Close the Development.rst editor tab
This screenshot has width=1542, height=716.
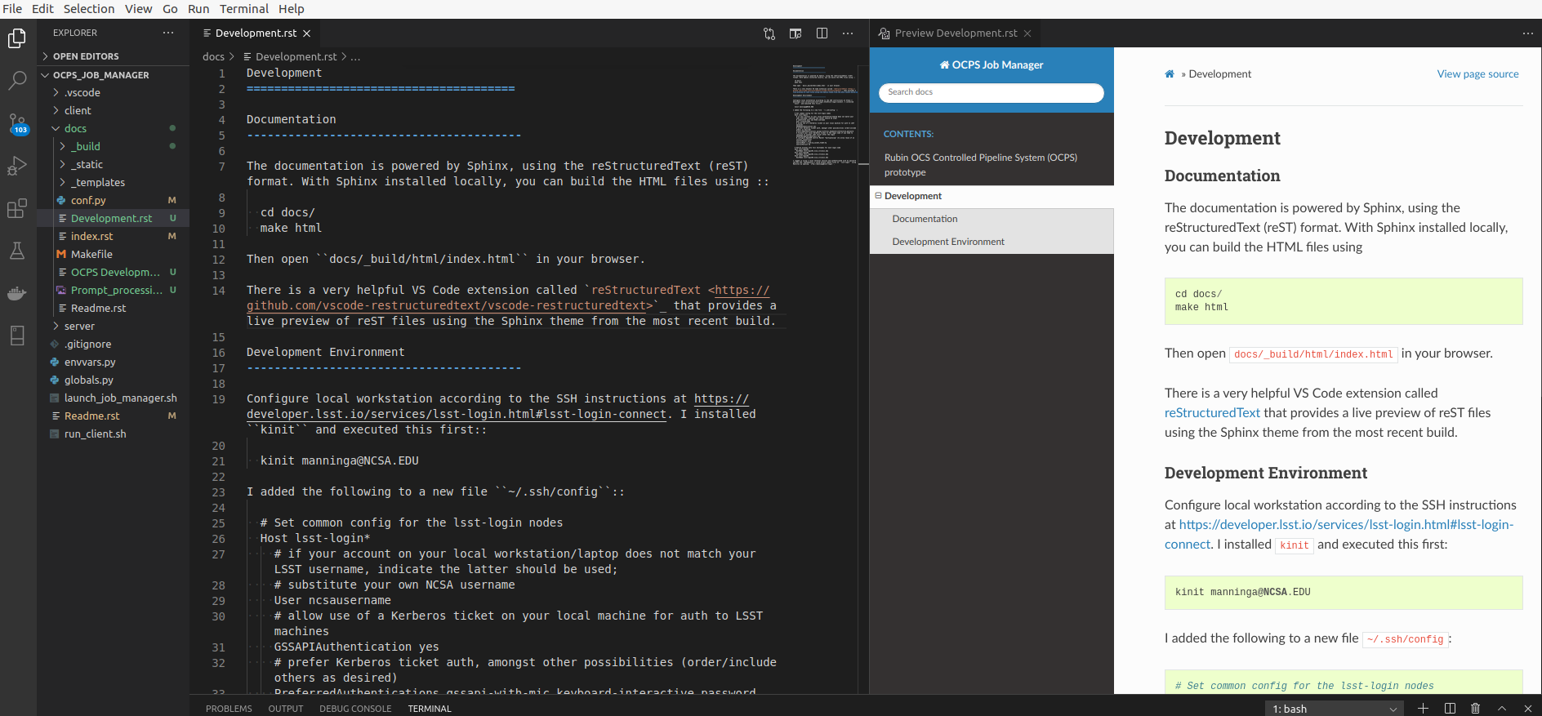coord(307,33)
